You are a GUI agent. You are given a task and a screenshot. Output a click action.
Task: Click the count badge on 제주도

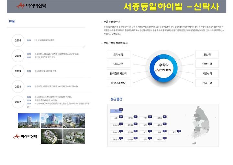pos(164,138)
